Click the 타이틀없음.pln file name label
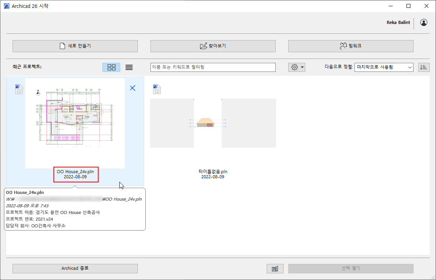 pos(213,172)
